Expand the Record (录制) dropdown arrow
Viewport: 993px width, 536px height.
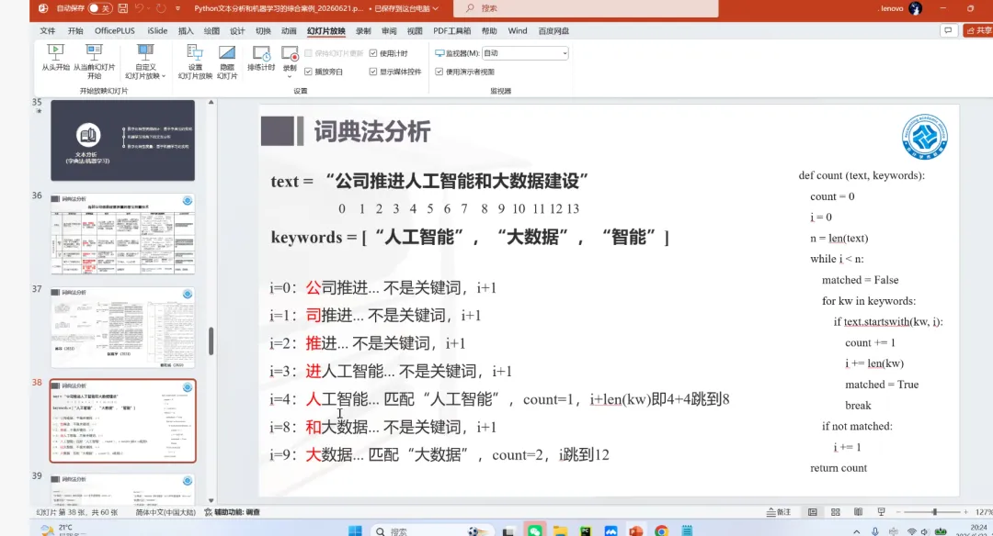[x=290, y=76]
